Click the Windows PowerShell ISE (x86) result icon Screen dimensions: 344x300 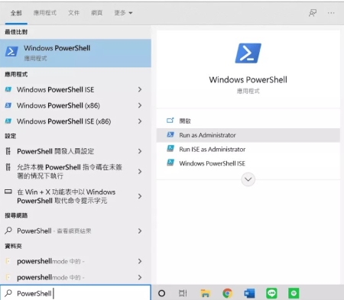[8, 121]
